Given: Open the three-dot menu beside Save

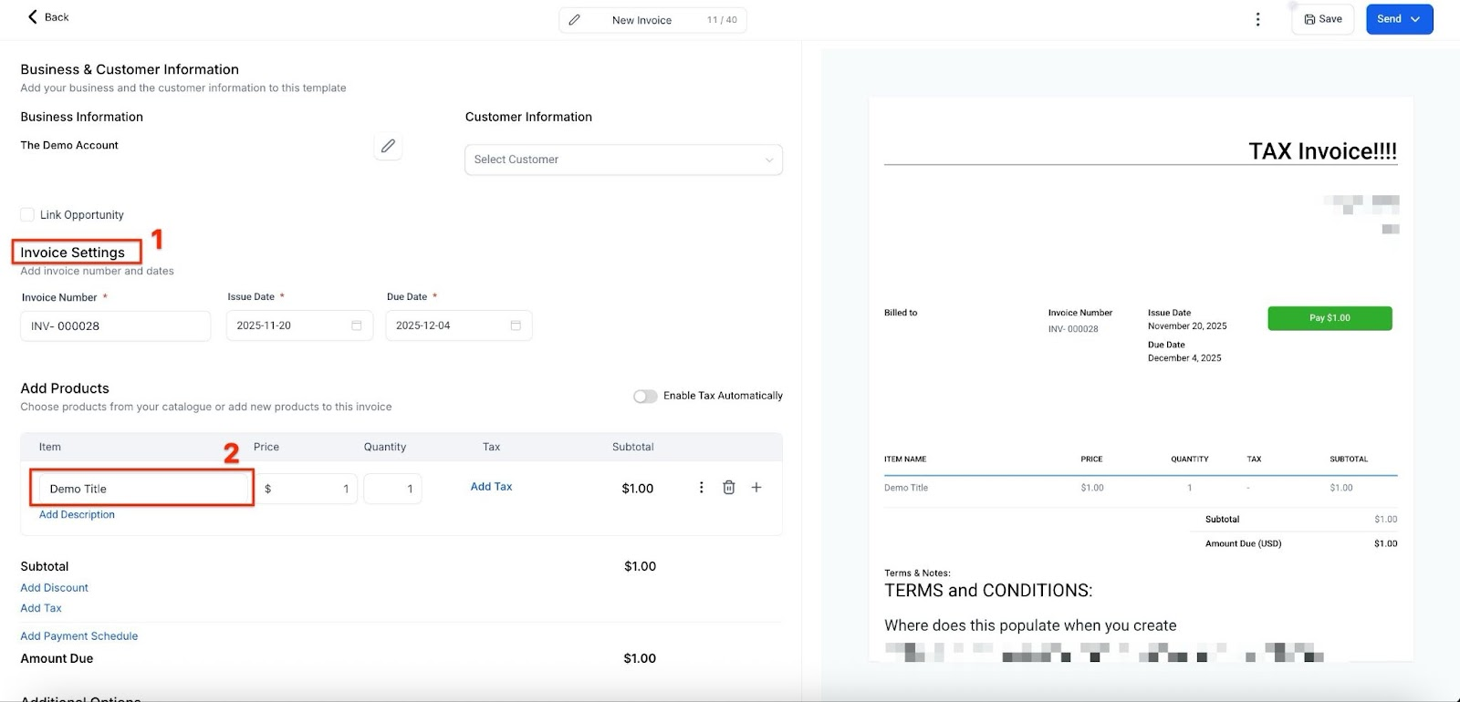Looking at the screenshot, I should coord(1257,19).
